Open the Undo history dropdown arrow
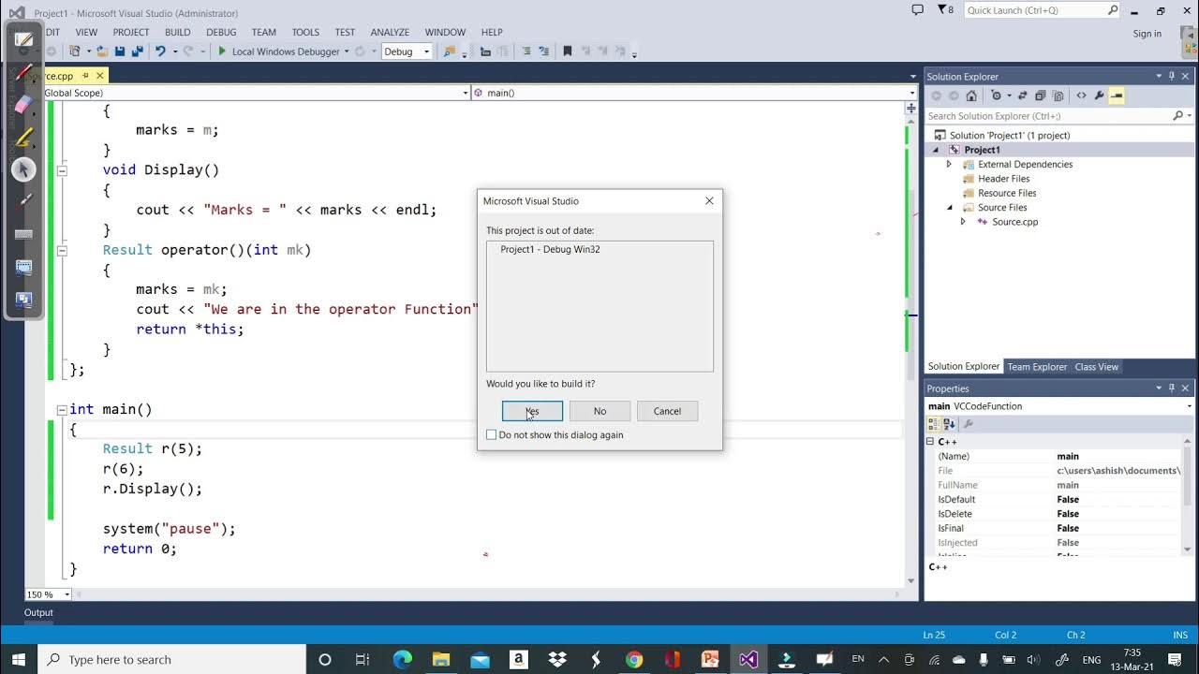This screenshot has width=1199, height=674. 174,51
